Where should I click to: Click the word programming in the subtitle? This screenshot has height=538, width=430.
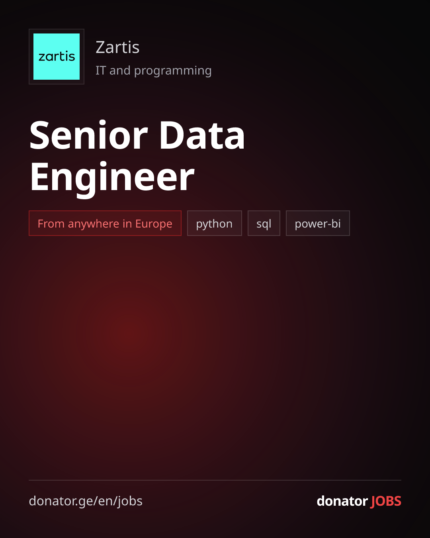(173, 71)
